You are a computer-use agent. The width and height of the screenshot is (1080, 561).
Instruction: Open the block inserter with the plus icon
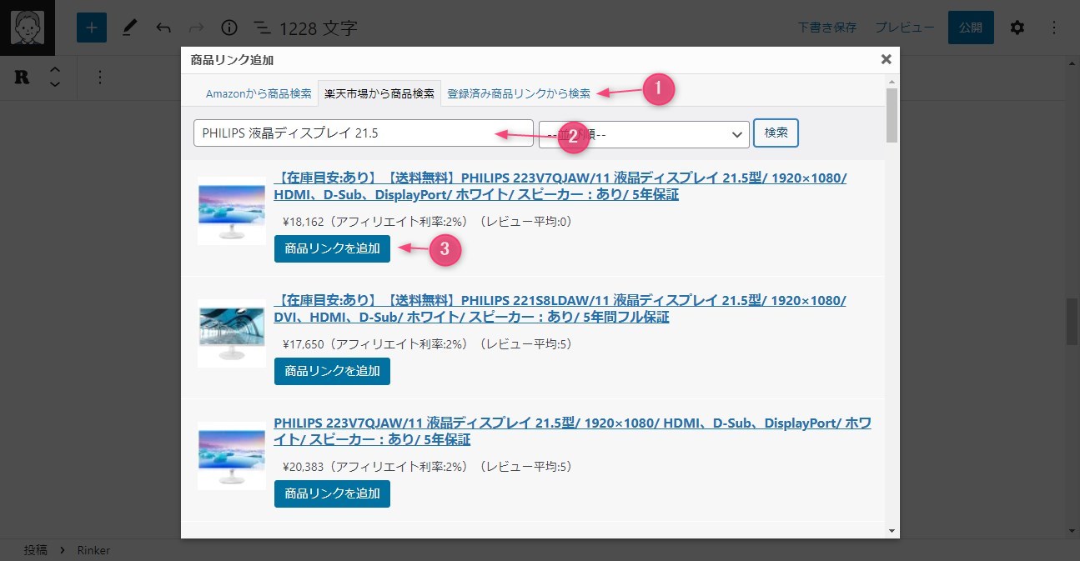pos(92,27)
